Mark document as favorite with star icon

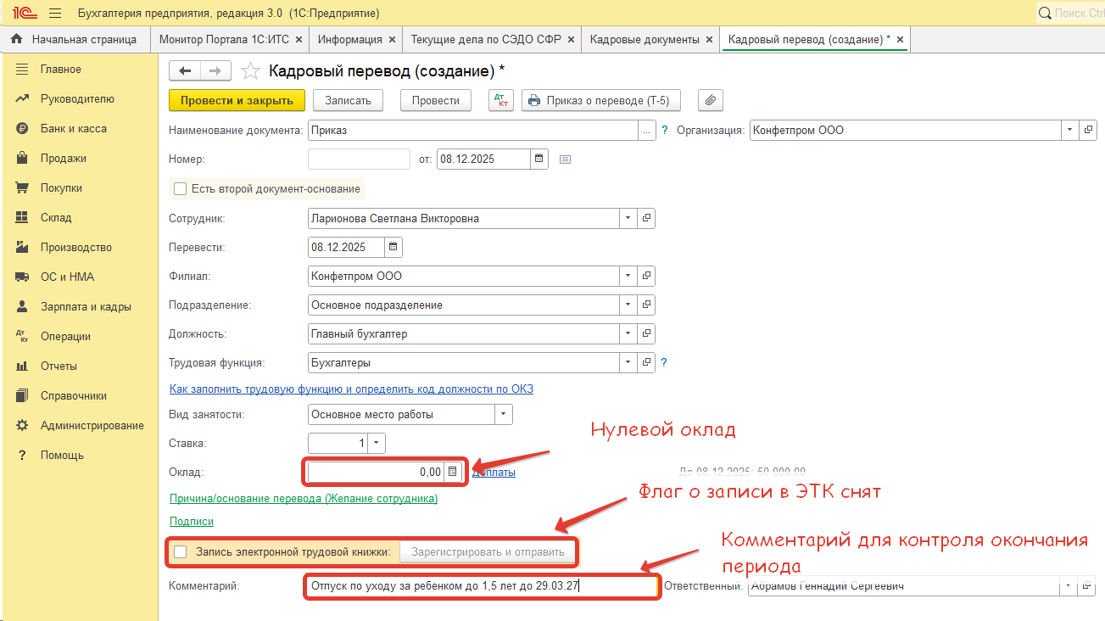(250, 70)
